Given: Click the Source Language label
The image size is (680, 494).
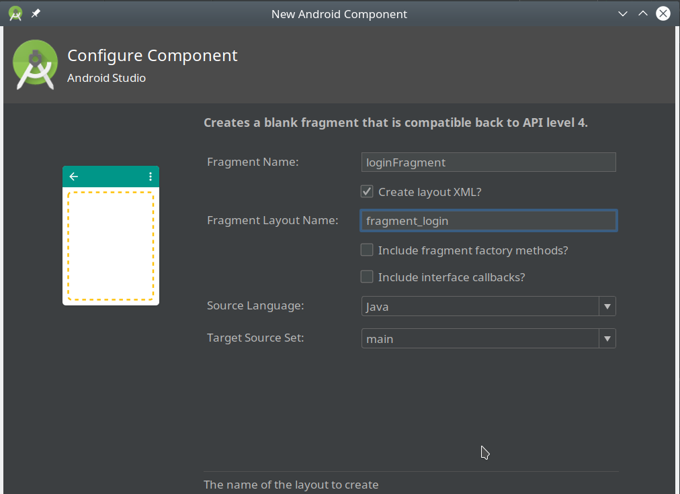Looking at the screenshot, I should (x=255, y=306).
